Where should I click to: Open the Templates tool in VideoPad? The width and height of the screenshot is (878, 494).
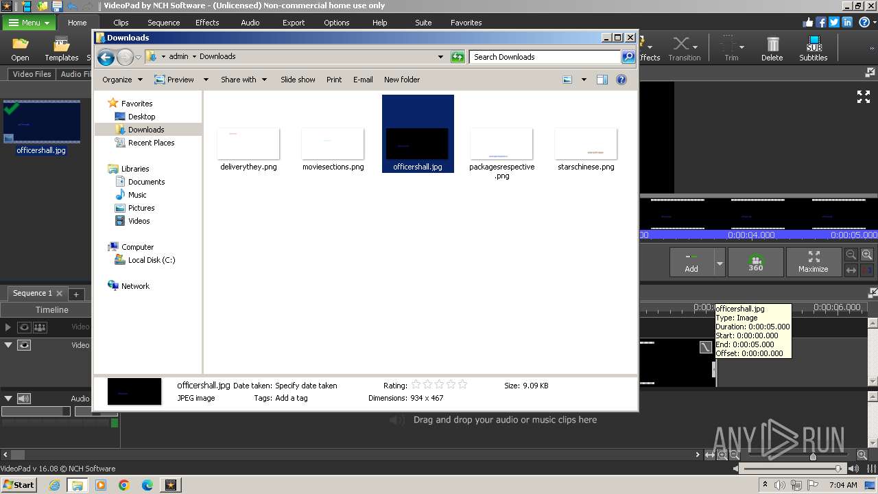(x=62, y=49)
